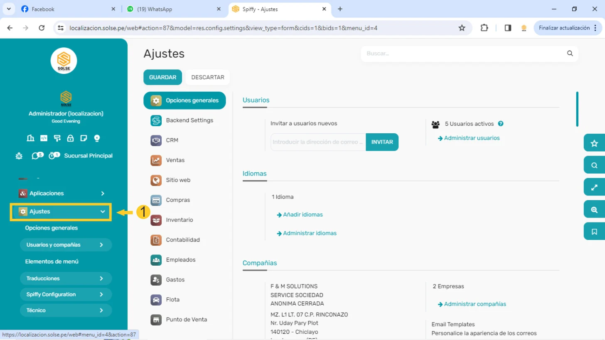The width and height of the screenshot is (605, 340).
Task: Click the settings page vertical scrollbar
Action: 577,109
